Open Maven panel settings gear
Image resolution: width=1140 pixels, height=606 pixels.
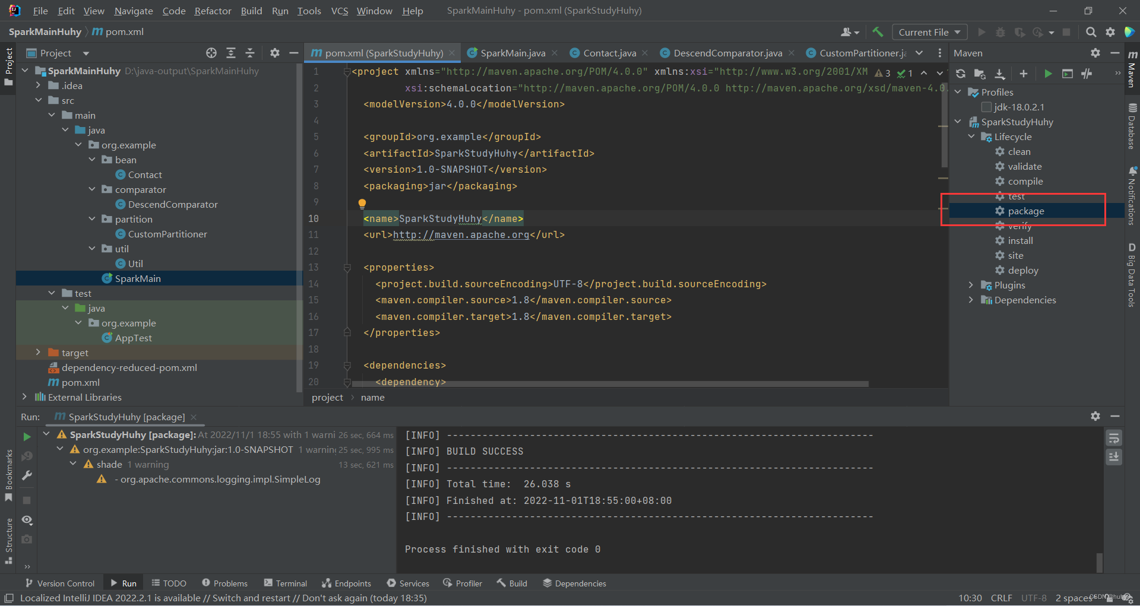[1095, 53]
